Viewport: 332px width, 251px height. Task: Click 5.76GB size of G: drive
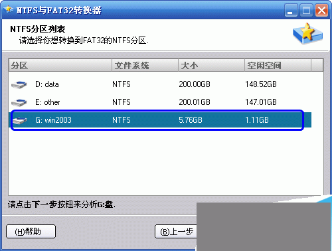click(x=191, y=120)
